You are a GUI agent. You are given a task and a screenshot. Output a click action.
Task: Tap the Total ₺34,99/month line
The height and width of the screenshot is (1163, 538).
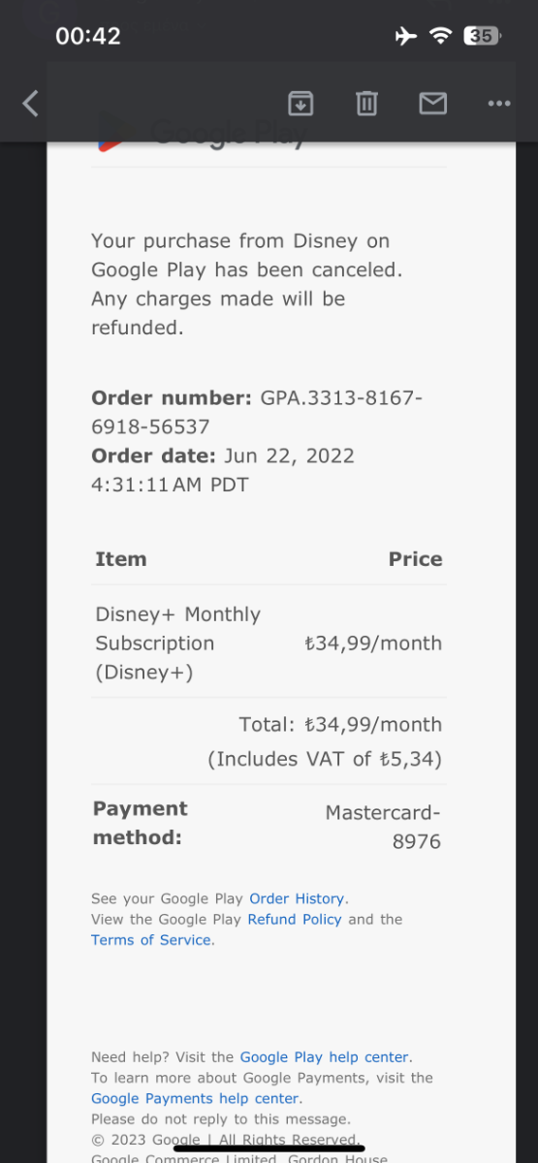pyautogui.click(x=340, y=724)
